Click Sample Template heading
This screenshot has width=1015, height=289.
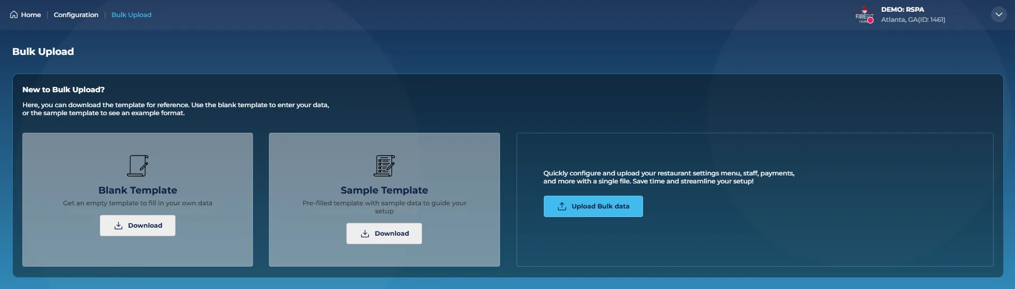(384, 190)
